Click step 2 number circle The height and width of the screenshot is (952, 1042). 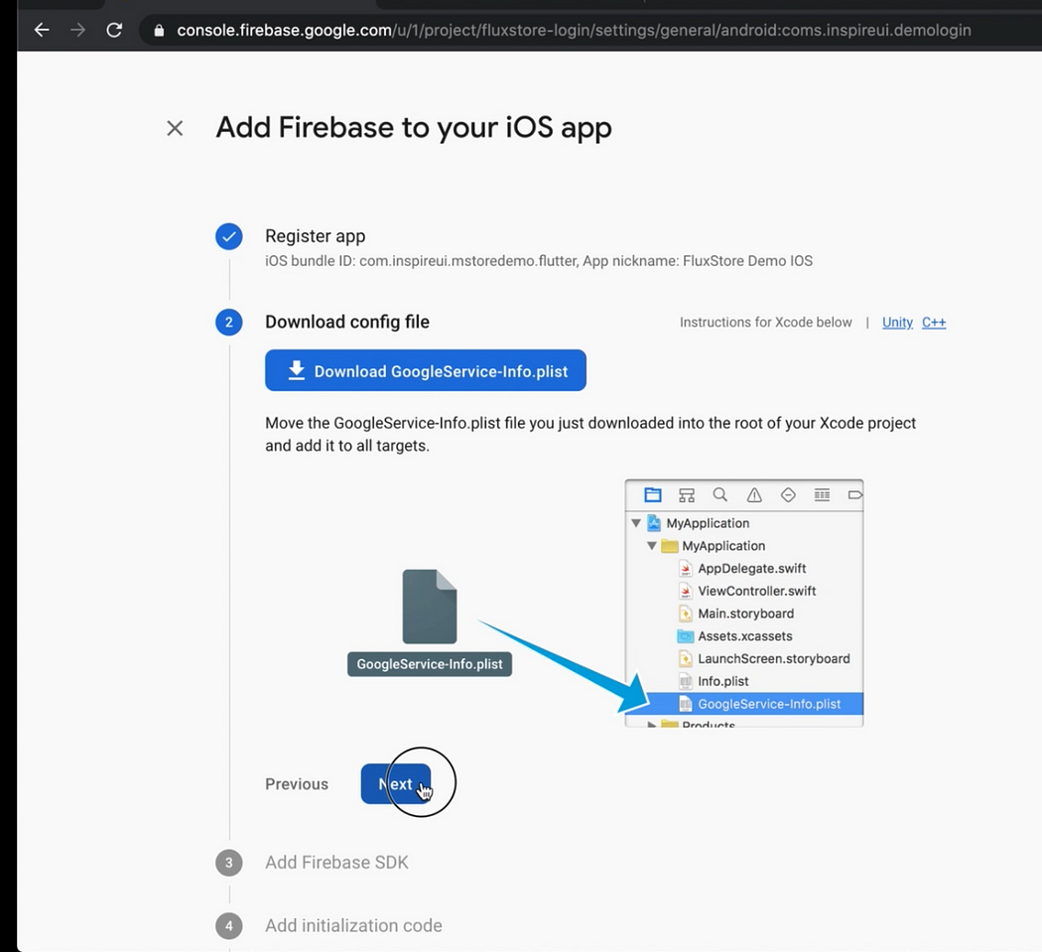coord(229,322)
